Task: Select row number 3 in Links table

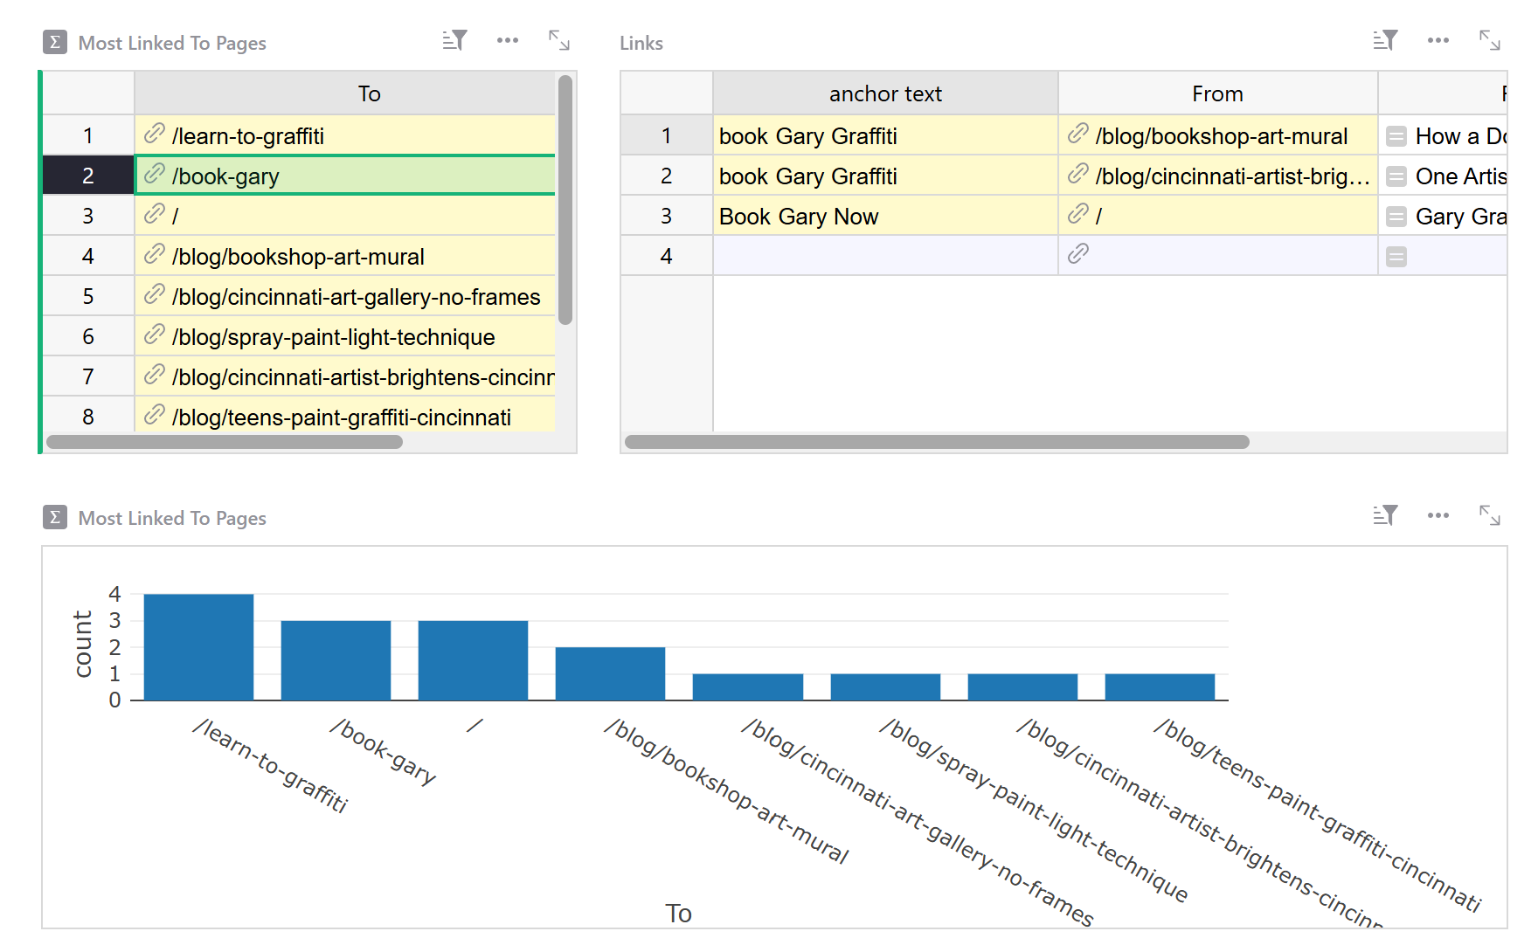Action: tap(667, 216)
